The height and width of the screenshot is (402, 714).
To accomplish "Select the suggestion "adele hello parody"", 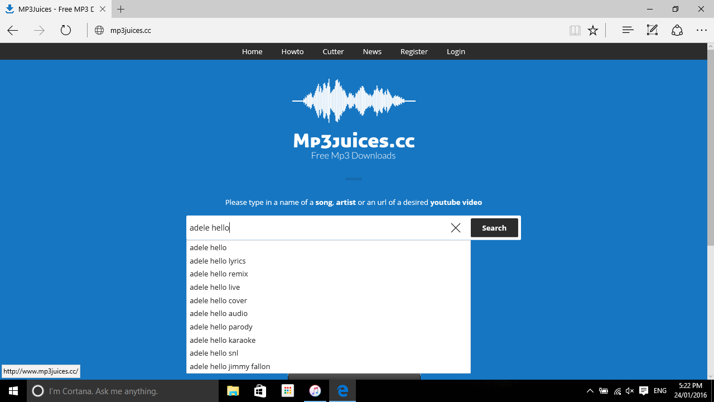I will click(x=329, y=327).
